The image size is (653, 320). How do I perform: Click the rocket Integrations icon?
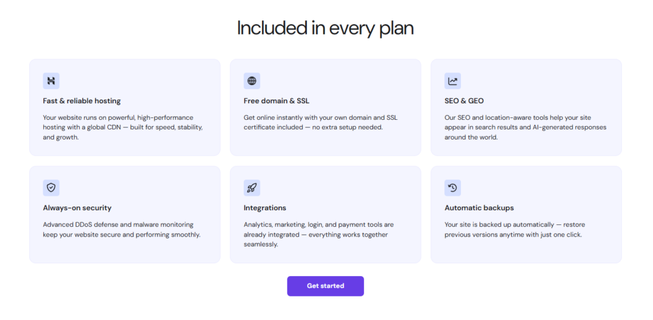[252, 187]
